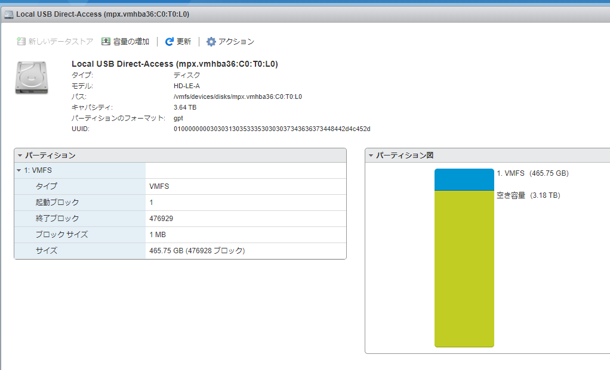Click the bold device name heading

tap(175, 64)
